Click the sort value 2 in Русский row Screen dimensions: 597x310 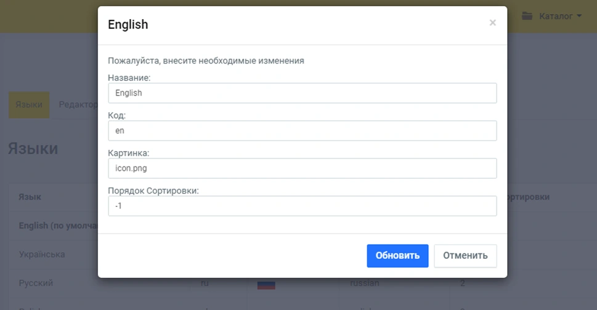click(x=463, y=283)
